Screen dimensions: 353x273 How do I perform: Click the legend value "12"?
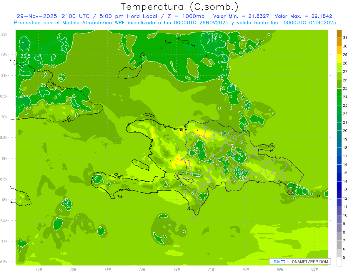coord(345,198)
